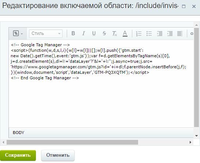200x163 pixels.
Task: Insert a numbered list
Action: coord(139,33)
